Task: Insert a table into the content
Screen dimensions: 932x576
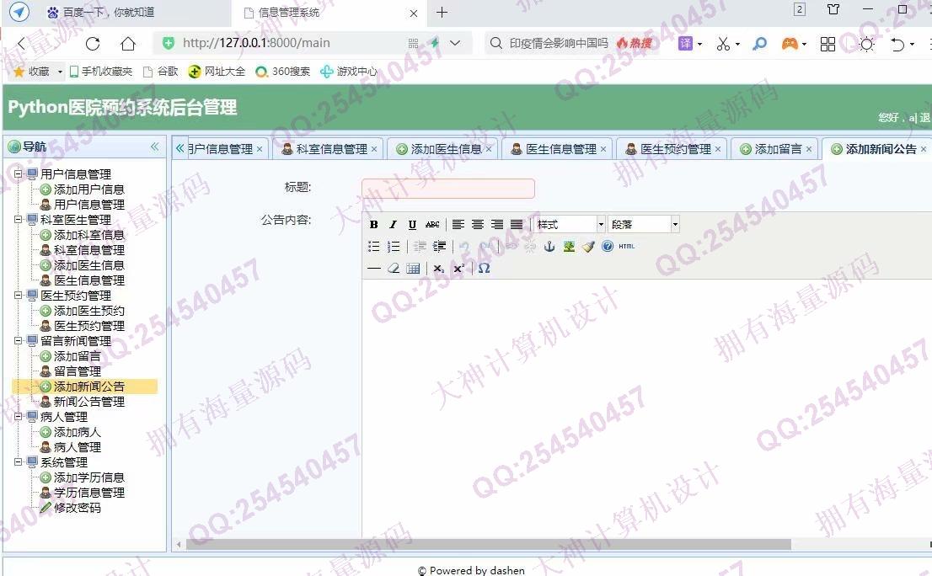Action: (x=413, y=269)
